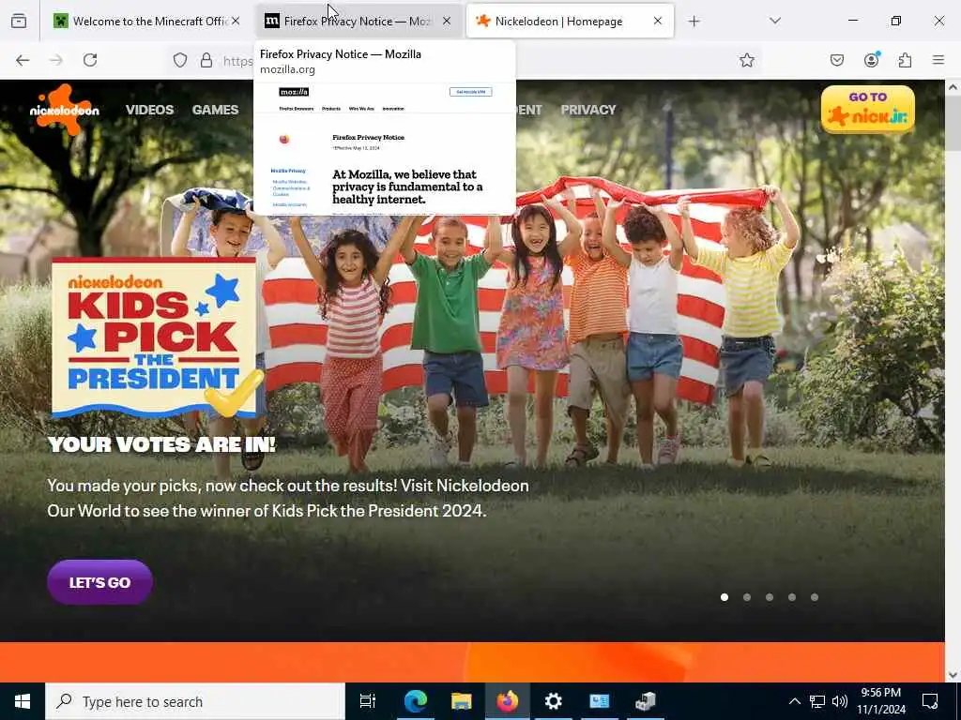Open the notification center icon

coord(930,701)
